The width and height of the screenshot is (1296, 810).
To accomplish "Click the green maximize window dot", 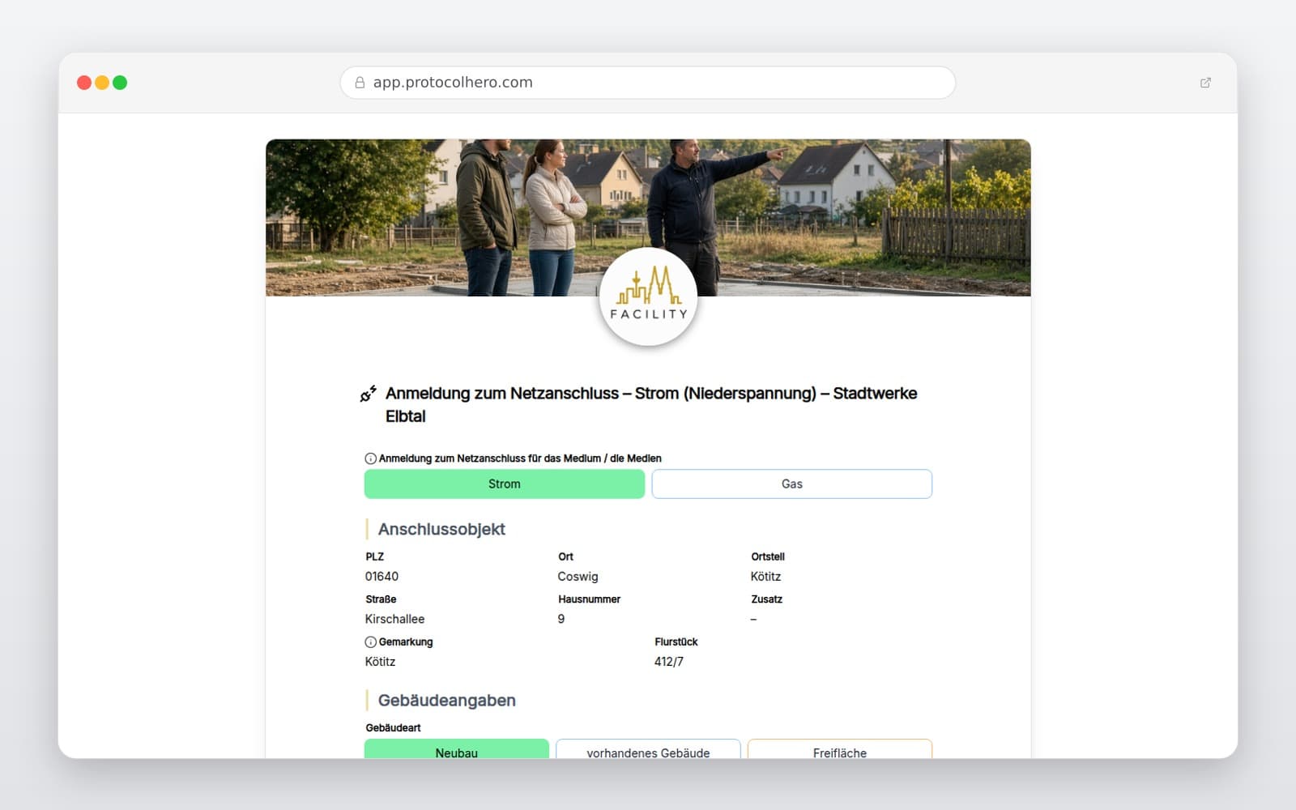I will point(120,83).
